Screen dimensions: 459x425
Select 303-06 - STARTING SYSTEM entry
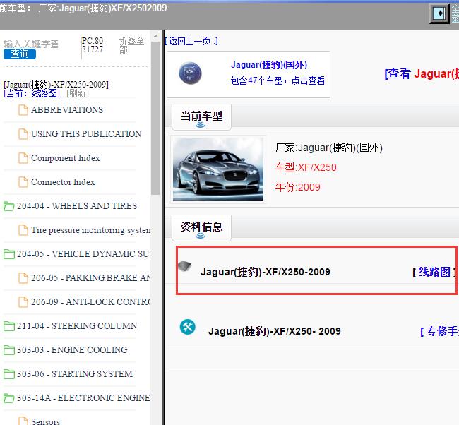75,373
